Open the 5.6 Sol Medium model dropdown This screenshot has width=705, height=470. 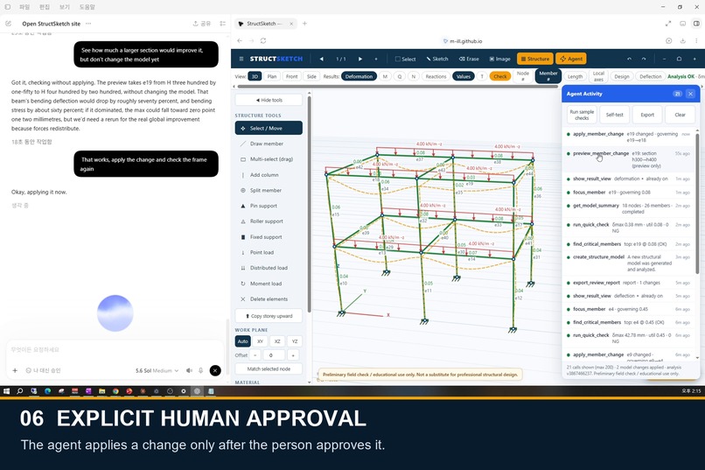157,370
